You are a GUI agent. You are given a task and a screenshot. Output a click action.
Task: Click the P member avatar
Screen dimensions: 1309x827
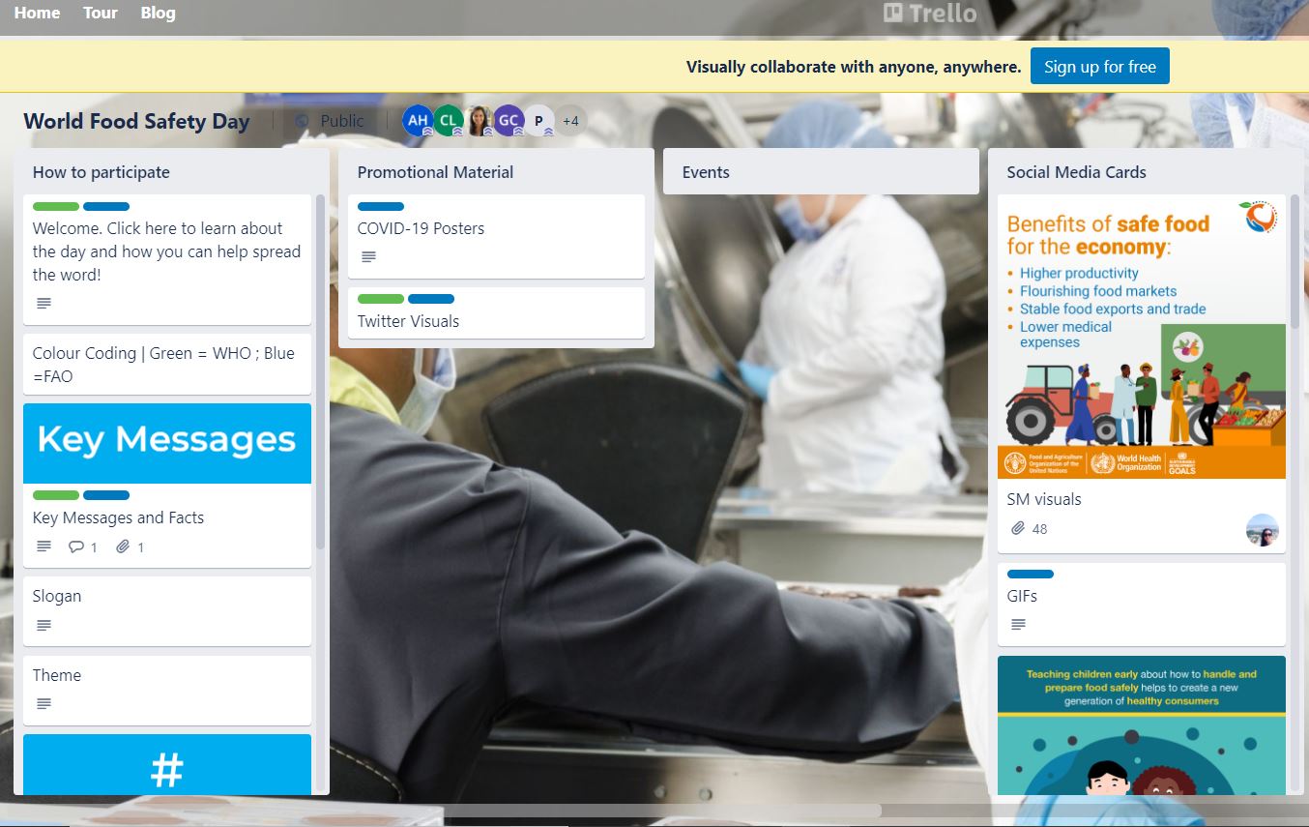pyautogui.click(x=538, y=121)
